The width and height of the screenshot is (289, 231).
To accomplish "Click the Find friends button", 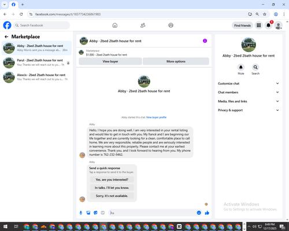I will point(242,25).
